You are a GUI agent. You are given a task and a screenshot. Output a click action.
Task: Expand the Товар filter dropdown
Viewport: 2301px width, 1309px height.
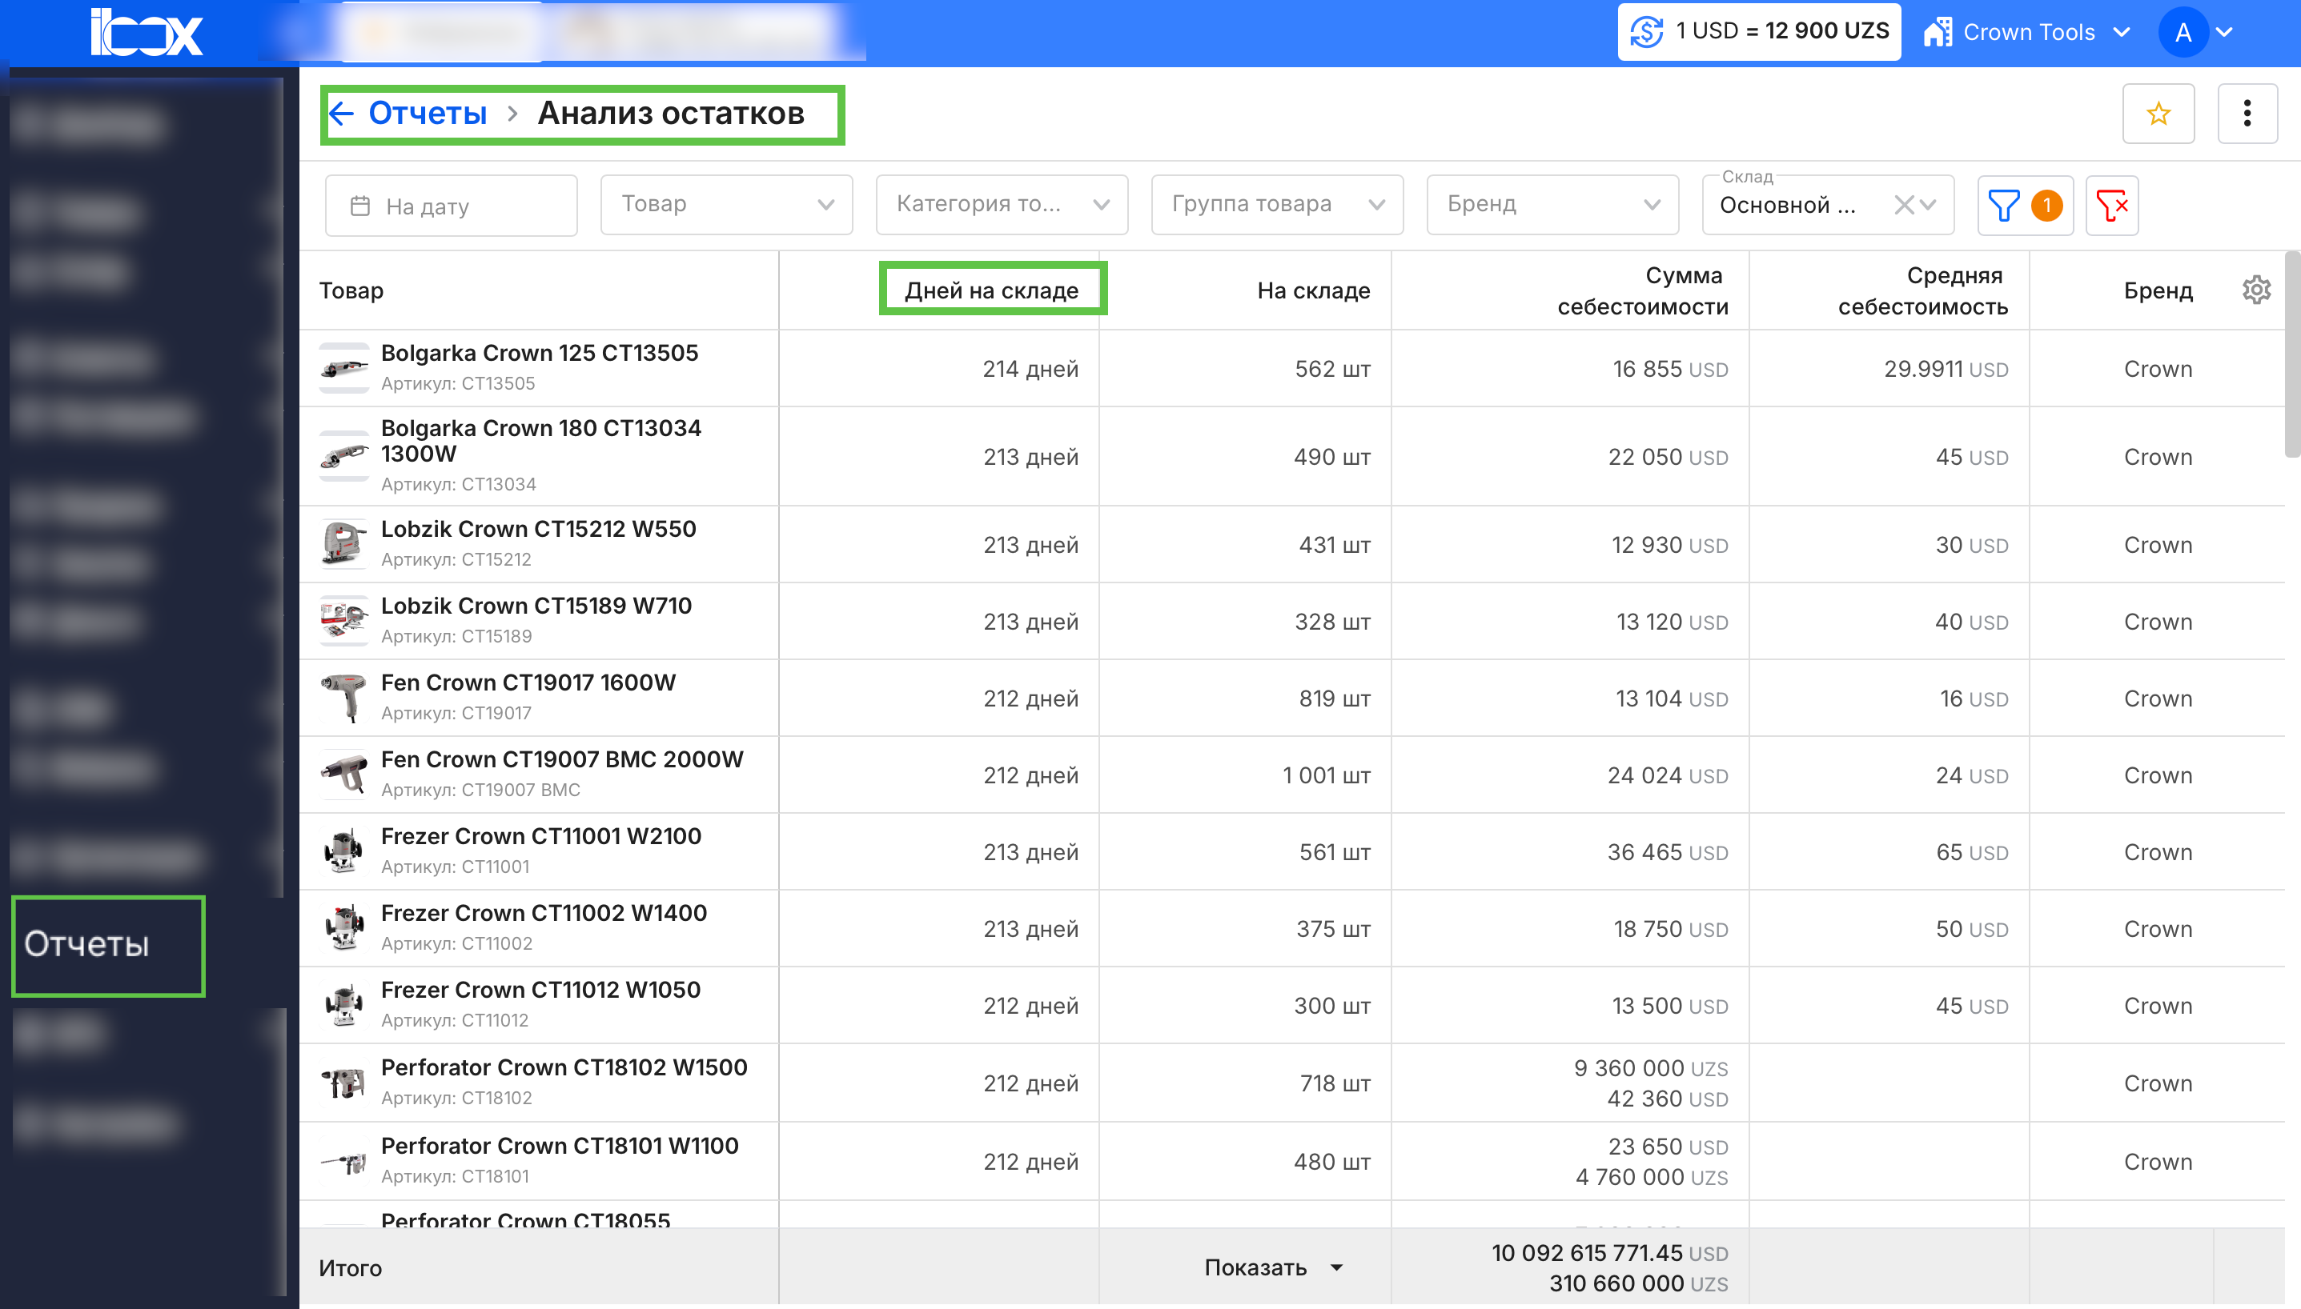[726, 205]
